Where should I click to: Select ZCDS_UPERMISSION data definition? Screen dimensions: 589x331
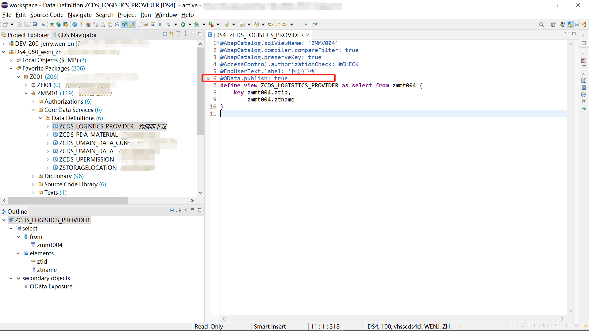(87, 159)
